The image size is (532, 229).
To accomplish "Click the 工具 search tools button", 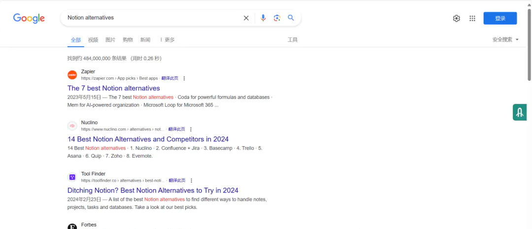I will 293,40.
